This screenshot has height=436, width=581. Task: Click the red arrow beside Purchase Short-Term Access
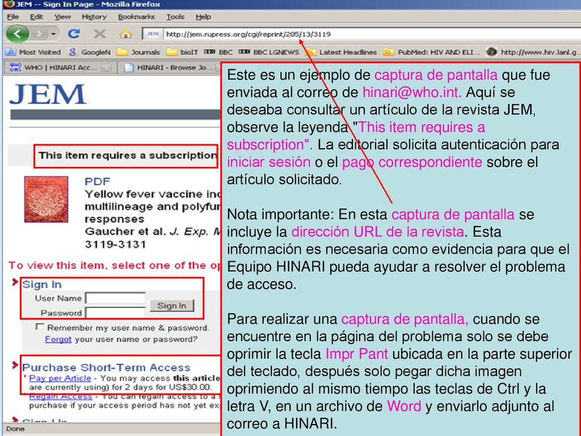point(15,366)
